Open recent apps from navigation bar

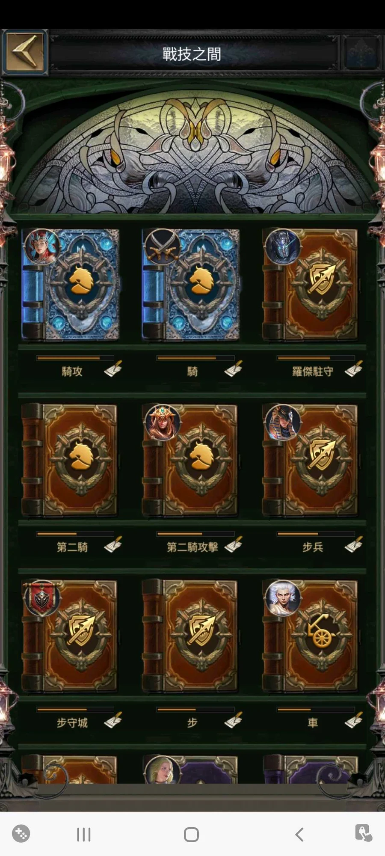click(84, 834)
